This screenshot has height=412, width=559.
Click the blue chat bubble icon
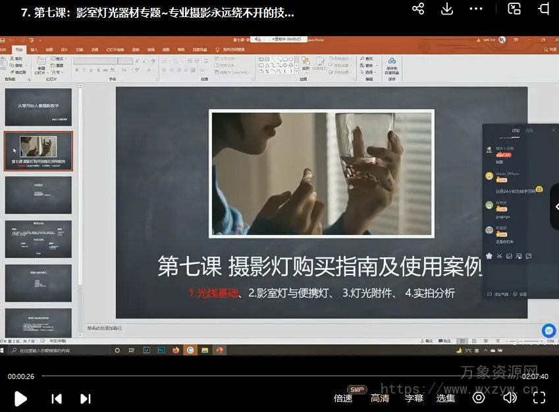click(x=548, y=330)
